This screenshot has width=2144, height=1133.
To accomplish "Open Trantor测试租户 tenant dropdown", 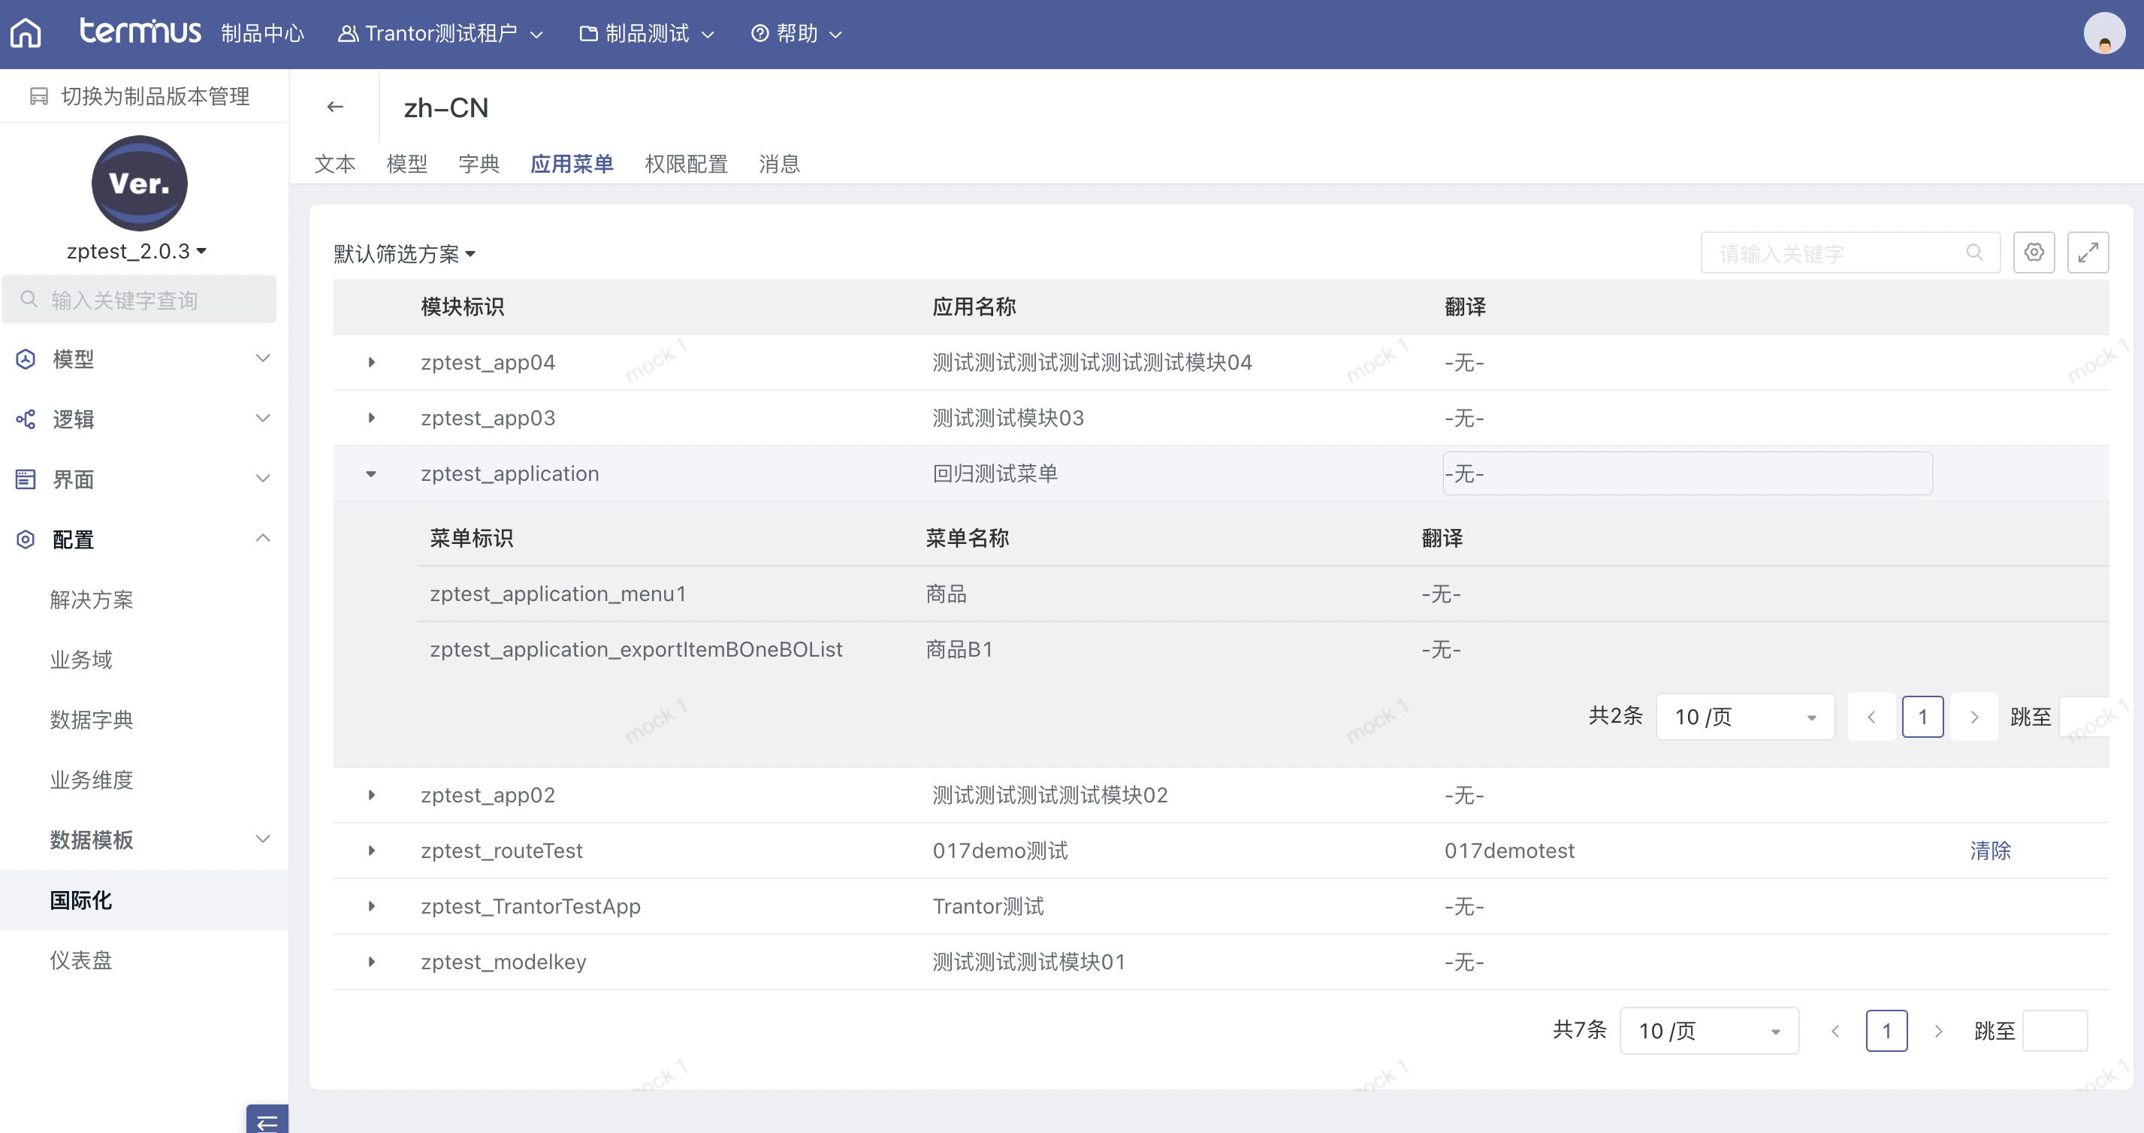I will [x=440, y=33].
